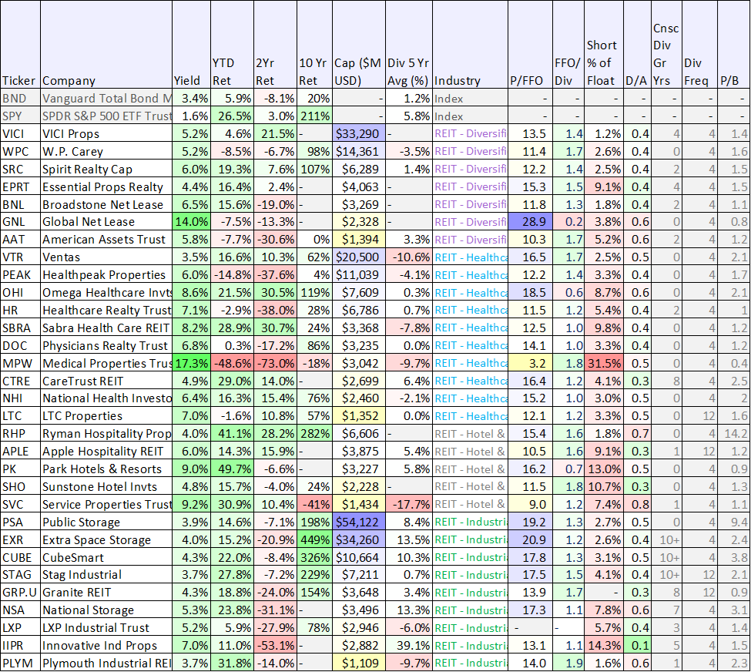
Task: Select National Storage 2Yr return -31.1%
Action: pyautogui.click(x=276, y=610)
